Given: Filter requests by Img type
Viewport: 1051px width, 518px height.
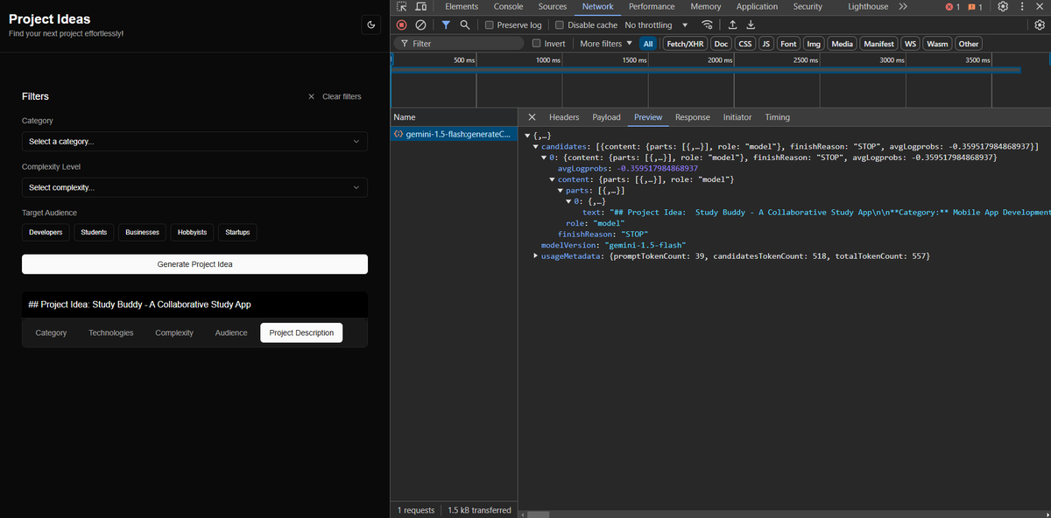Looking at the screenshot, I should click(x=814, y=44).
